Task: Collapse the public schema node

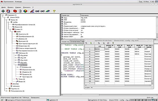Action: [12, 32]
